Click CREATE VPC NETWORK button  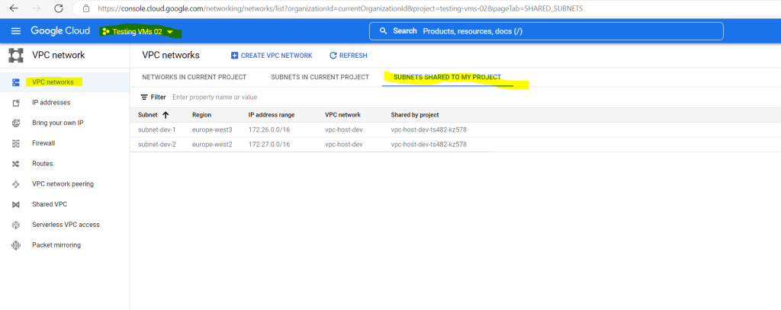[x=272, y=56]
